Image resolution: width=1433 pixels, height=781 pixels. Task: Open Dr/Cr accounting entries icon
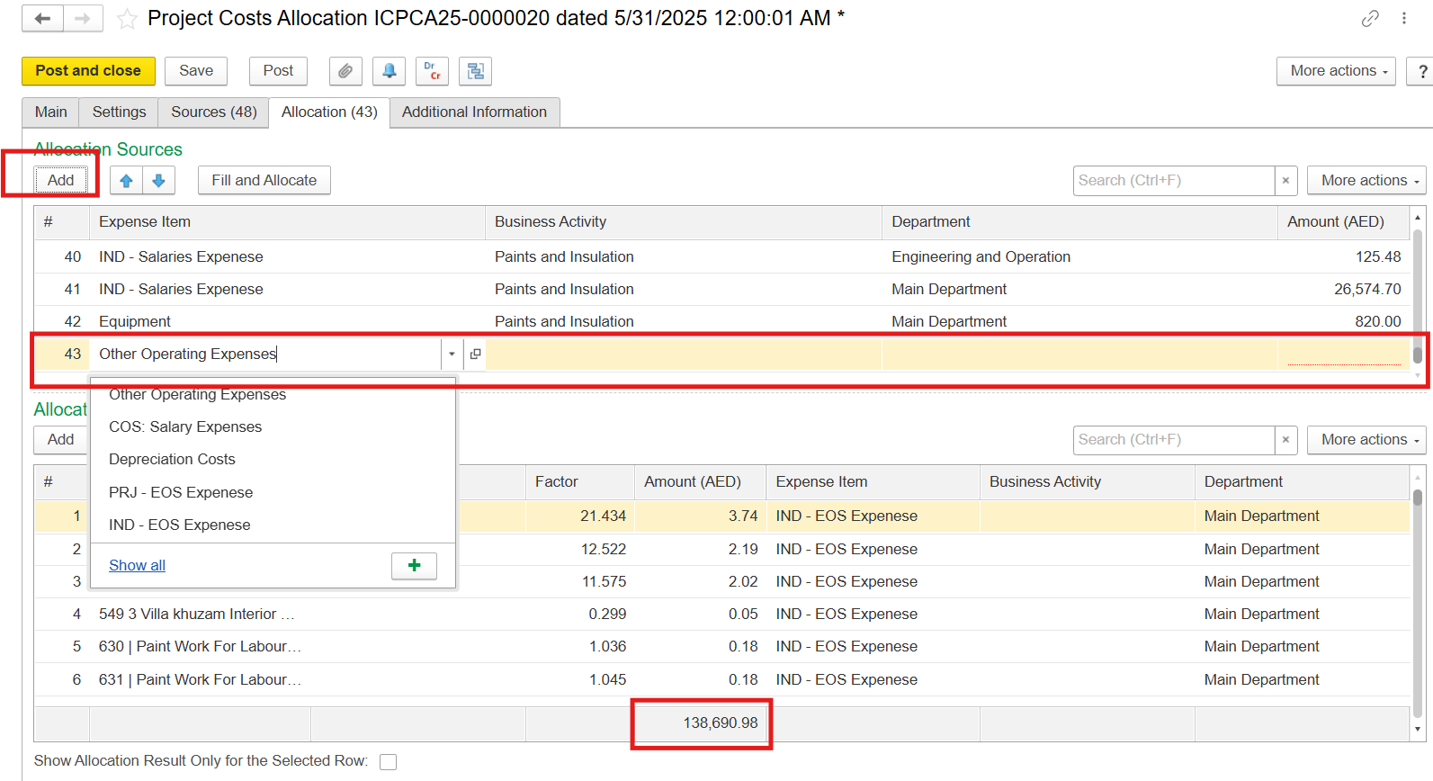pos(432,71)
